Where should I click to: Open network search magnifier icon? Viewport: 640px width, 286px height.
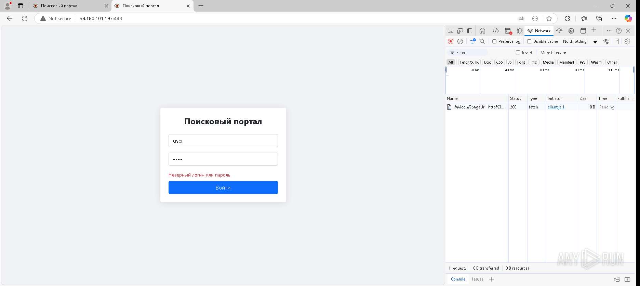coord(482,41)
